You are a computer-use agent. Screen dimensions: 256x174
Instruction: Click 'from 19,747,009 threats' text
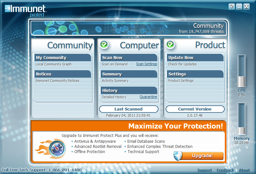(x=201, y=31)
